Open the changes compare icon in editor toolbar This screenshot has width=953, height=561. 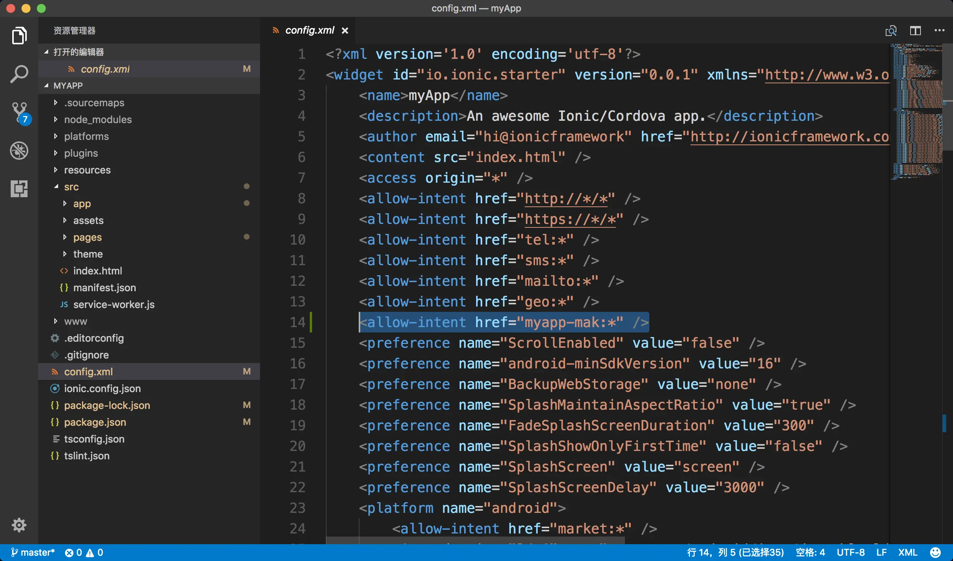[891, 31]
